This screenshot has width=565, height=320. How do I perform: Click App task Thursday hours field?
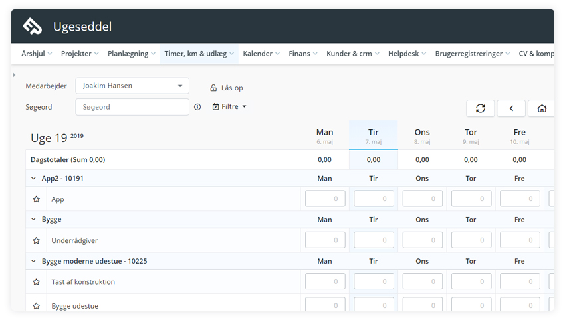471,199
